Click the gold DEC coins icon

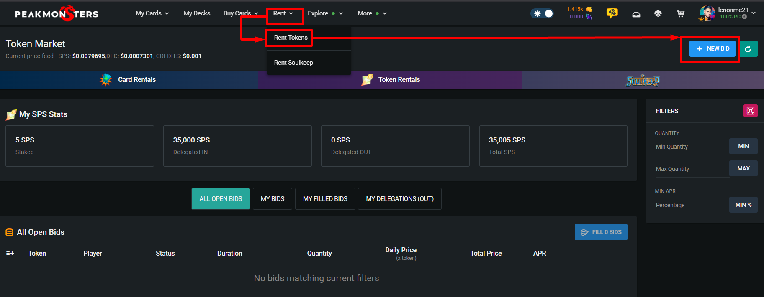(x=589, y=9)
